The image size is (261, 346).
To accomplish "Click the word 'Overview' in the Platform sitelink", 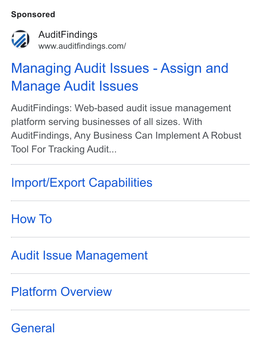I will point(86,292).
